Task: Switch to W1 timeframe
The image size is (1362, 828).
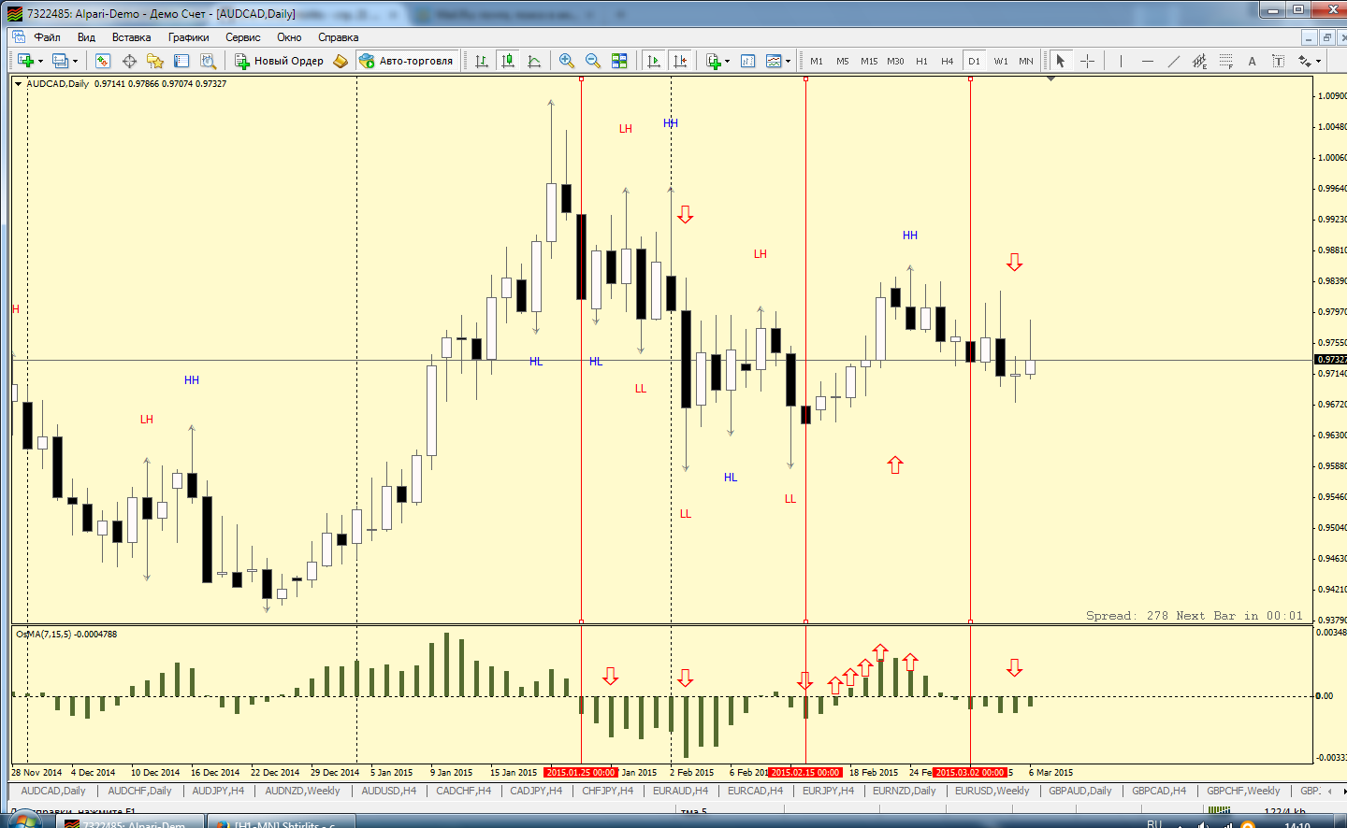Action: (x=1001, y=61)
